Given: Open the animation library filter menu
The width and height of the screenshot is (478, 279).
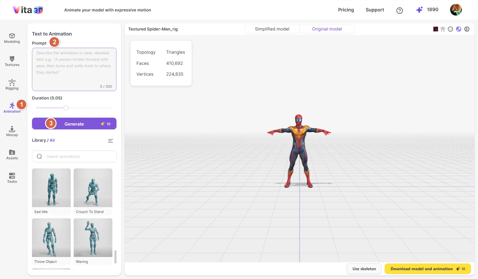Looking at the screenshot, I should click(111, 141).
